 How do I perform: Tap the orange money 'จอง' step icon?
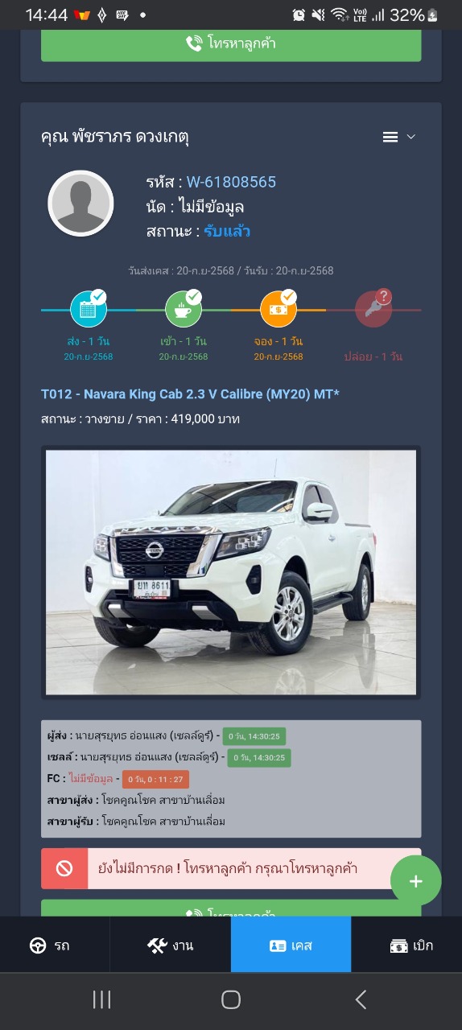(x=278, y=309)
